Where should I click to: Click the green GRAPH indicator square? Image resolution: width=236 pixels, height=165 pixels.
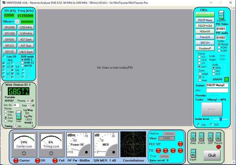point(226,79)
